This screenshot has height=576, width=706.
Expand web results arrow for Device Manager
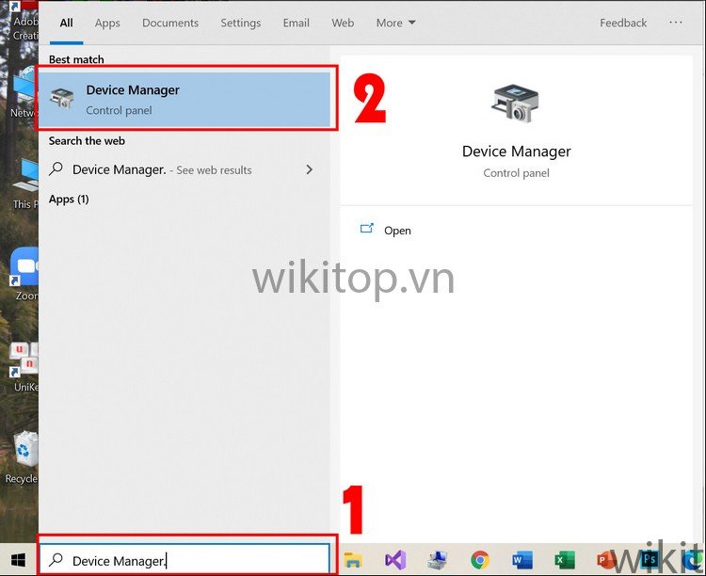[309, 169]
